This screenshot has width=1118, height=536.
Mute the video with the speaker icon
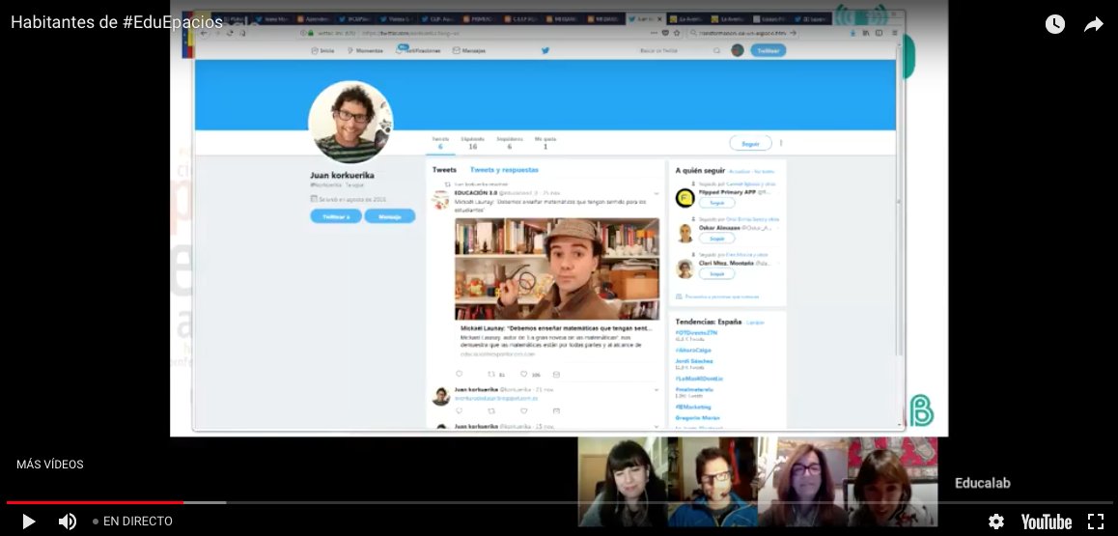pos(68,522)
